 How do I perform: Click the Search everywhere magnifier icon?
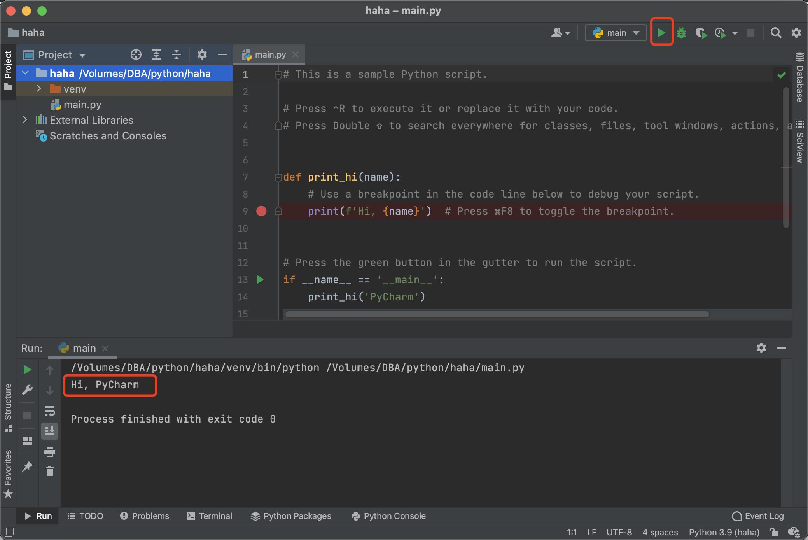coord(776,33)
